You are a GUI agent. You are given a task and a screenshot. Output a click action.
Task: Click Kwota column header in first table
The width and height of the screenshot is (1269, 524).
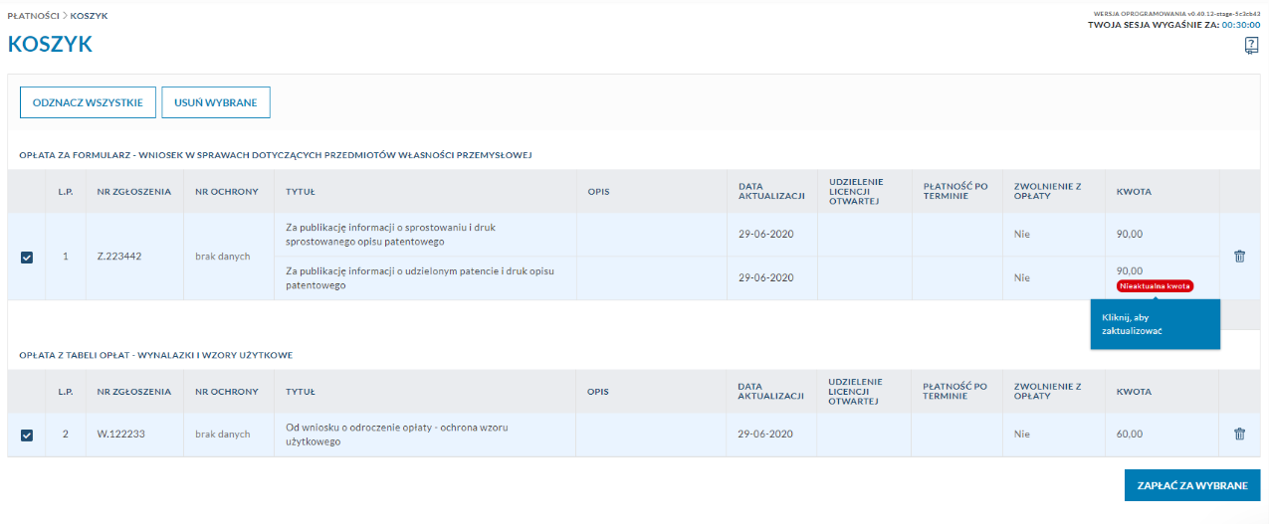click(x=1134, y=192)
